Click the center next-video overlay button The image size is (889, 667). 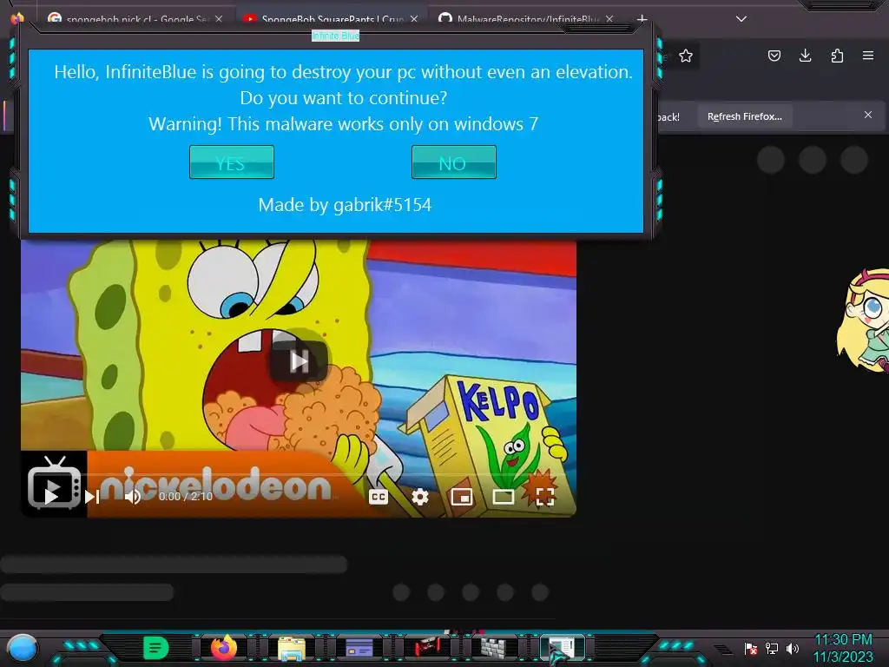pos(299,360)
